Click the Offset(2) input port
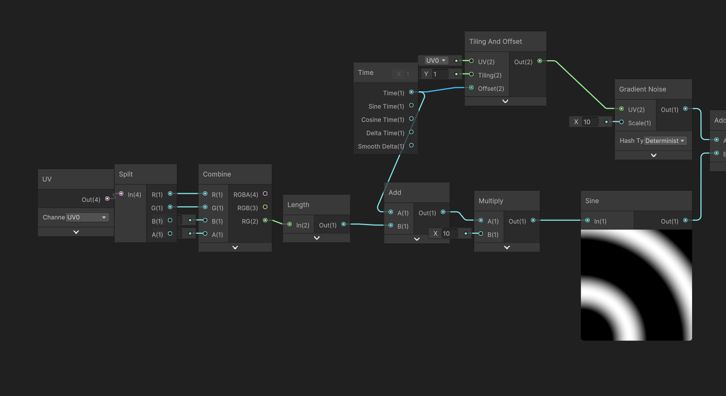The width and height of the screenshot is (726, 396). [x=471, y=88]
